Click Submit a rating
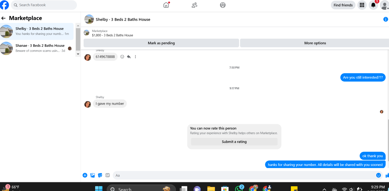Screen dimensions: 389x191 234,142
